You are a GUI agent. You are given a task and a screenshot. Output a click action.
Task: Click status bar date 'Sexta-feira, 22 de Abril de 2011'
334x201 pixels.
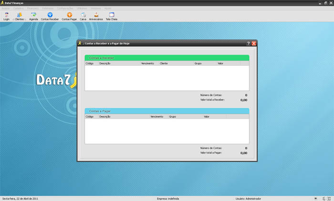coord(20,199)
